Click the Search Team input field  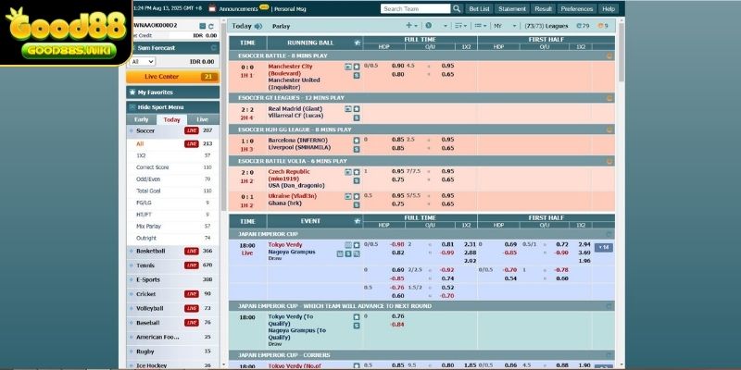(412, 8)
